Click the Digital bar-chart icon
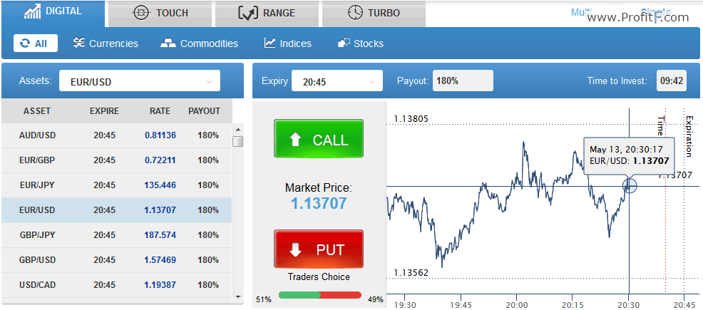Screen dimensions: 703x310 click(33, 12)
